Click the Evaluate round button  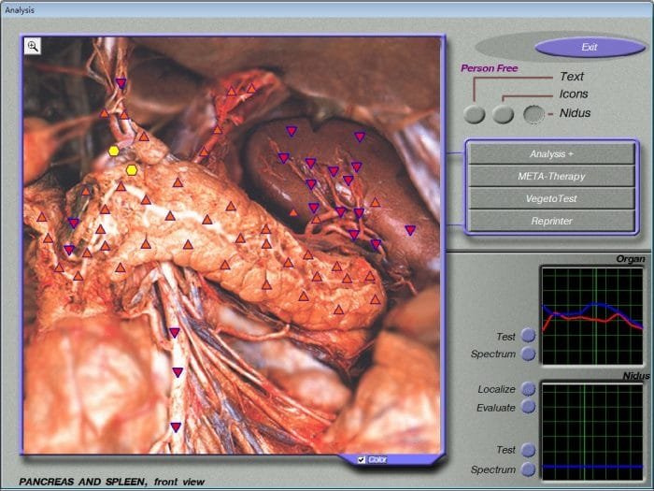click(x=529, y=407)
